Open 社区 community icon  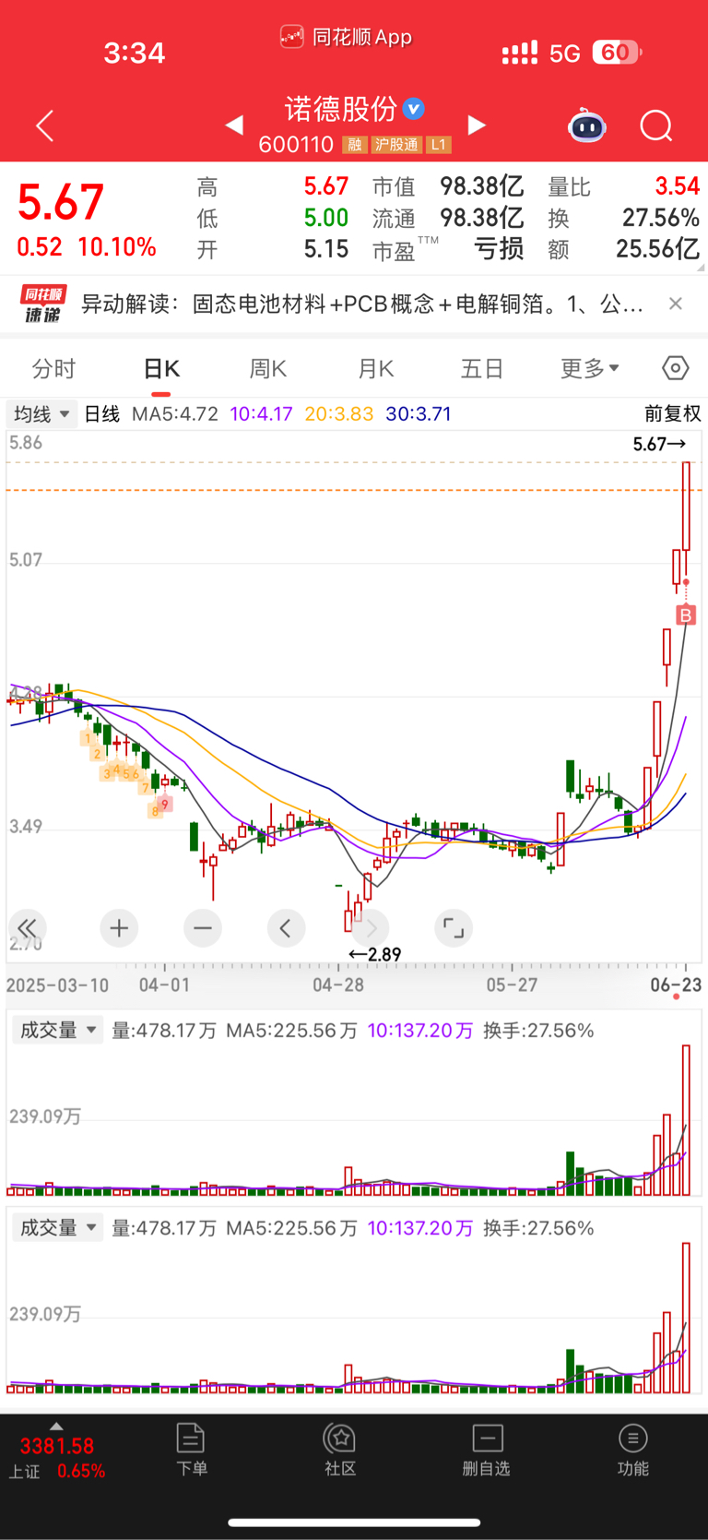[x=340, y=1450]
